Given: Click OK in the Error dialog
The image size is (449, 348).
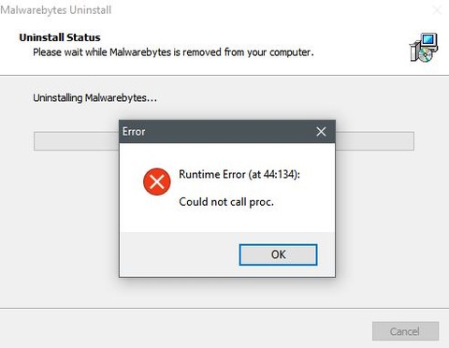Looking at the screenshot, I should point(278,254).
